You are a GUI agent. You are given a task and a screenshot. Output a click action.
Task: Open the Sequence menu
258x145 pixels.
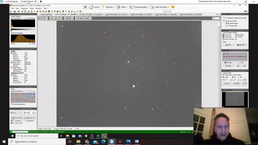click(x=25, y=8)
